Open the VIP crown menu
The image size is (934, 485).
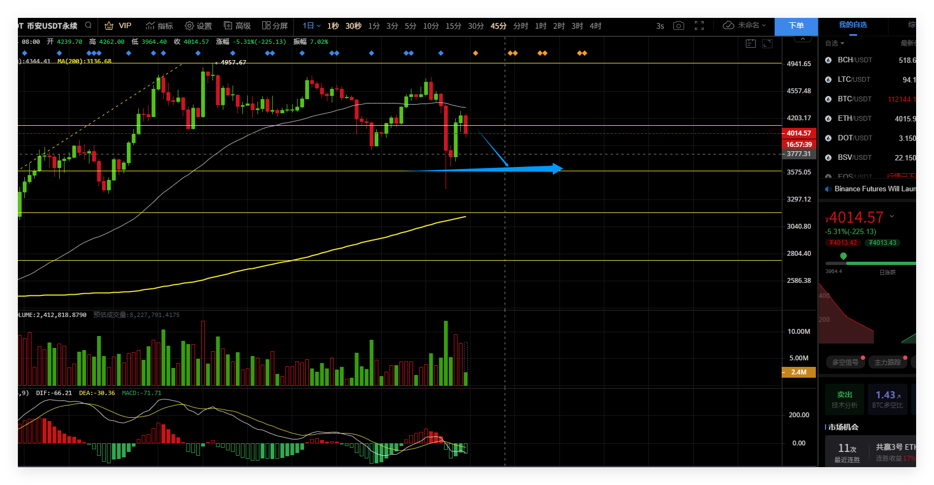pos(118,25)
